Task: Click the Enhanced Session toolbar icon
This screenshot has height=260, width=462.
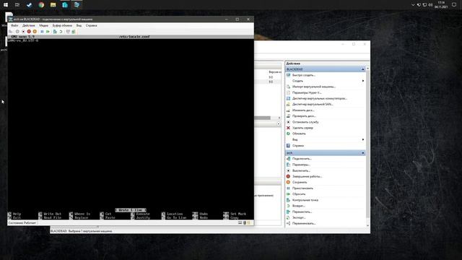Action: tap(68, 32)
